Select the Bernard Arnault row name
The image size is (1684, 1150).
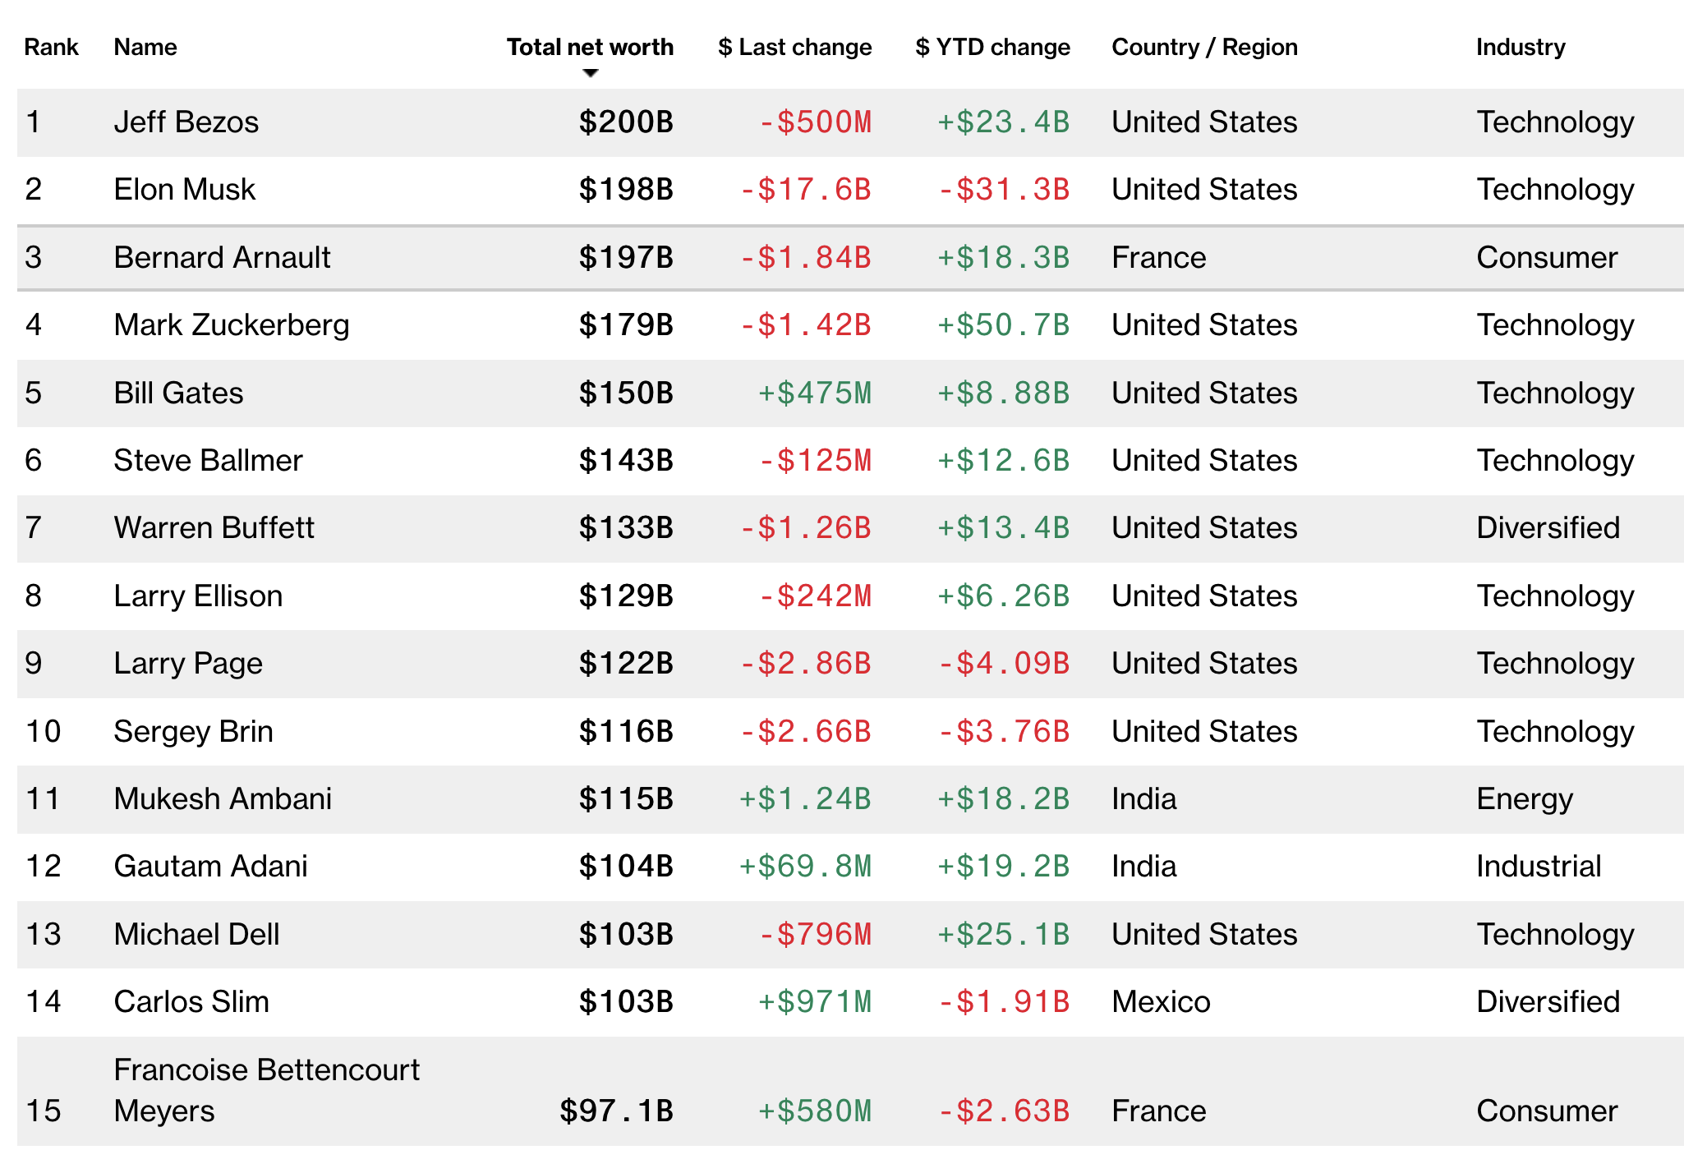222,258
